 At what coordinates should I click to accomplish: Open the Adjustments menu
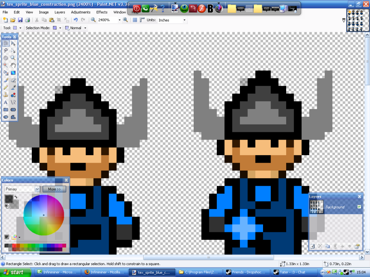click(x=81, y=12)
